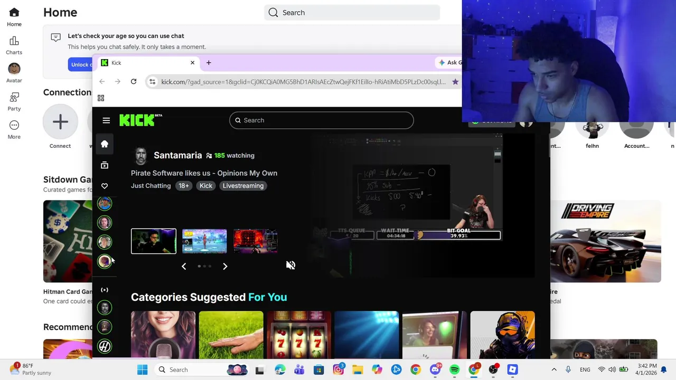676x380 pixels.
Task: Open Avatar in the Roblox sidebar
Action: click(x=14, y=73)
